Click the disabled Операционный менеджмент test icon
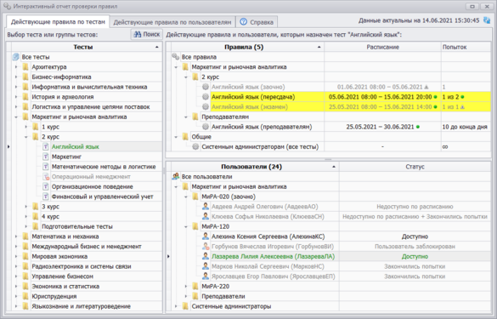The width and height of the screenshot is (497, 319). [46, 176]
